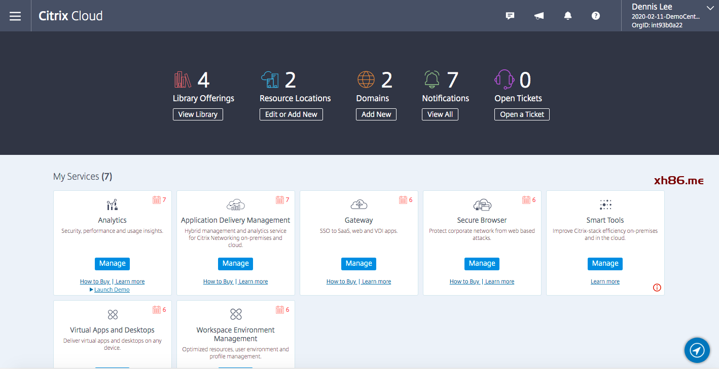Viewport: 719px width, 369px height.
Task: Open Learn more link for Analytics
Action: click(130, 281)
